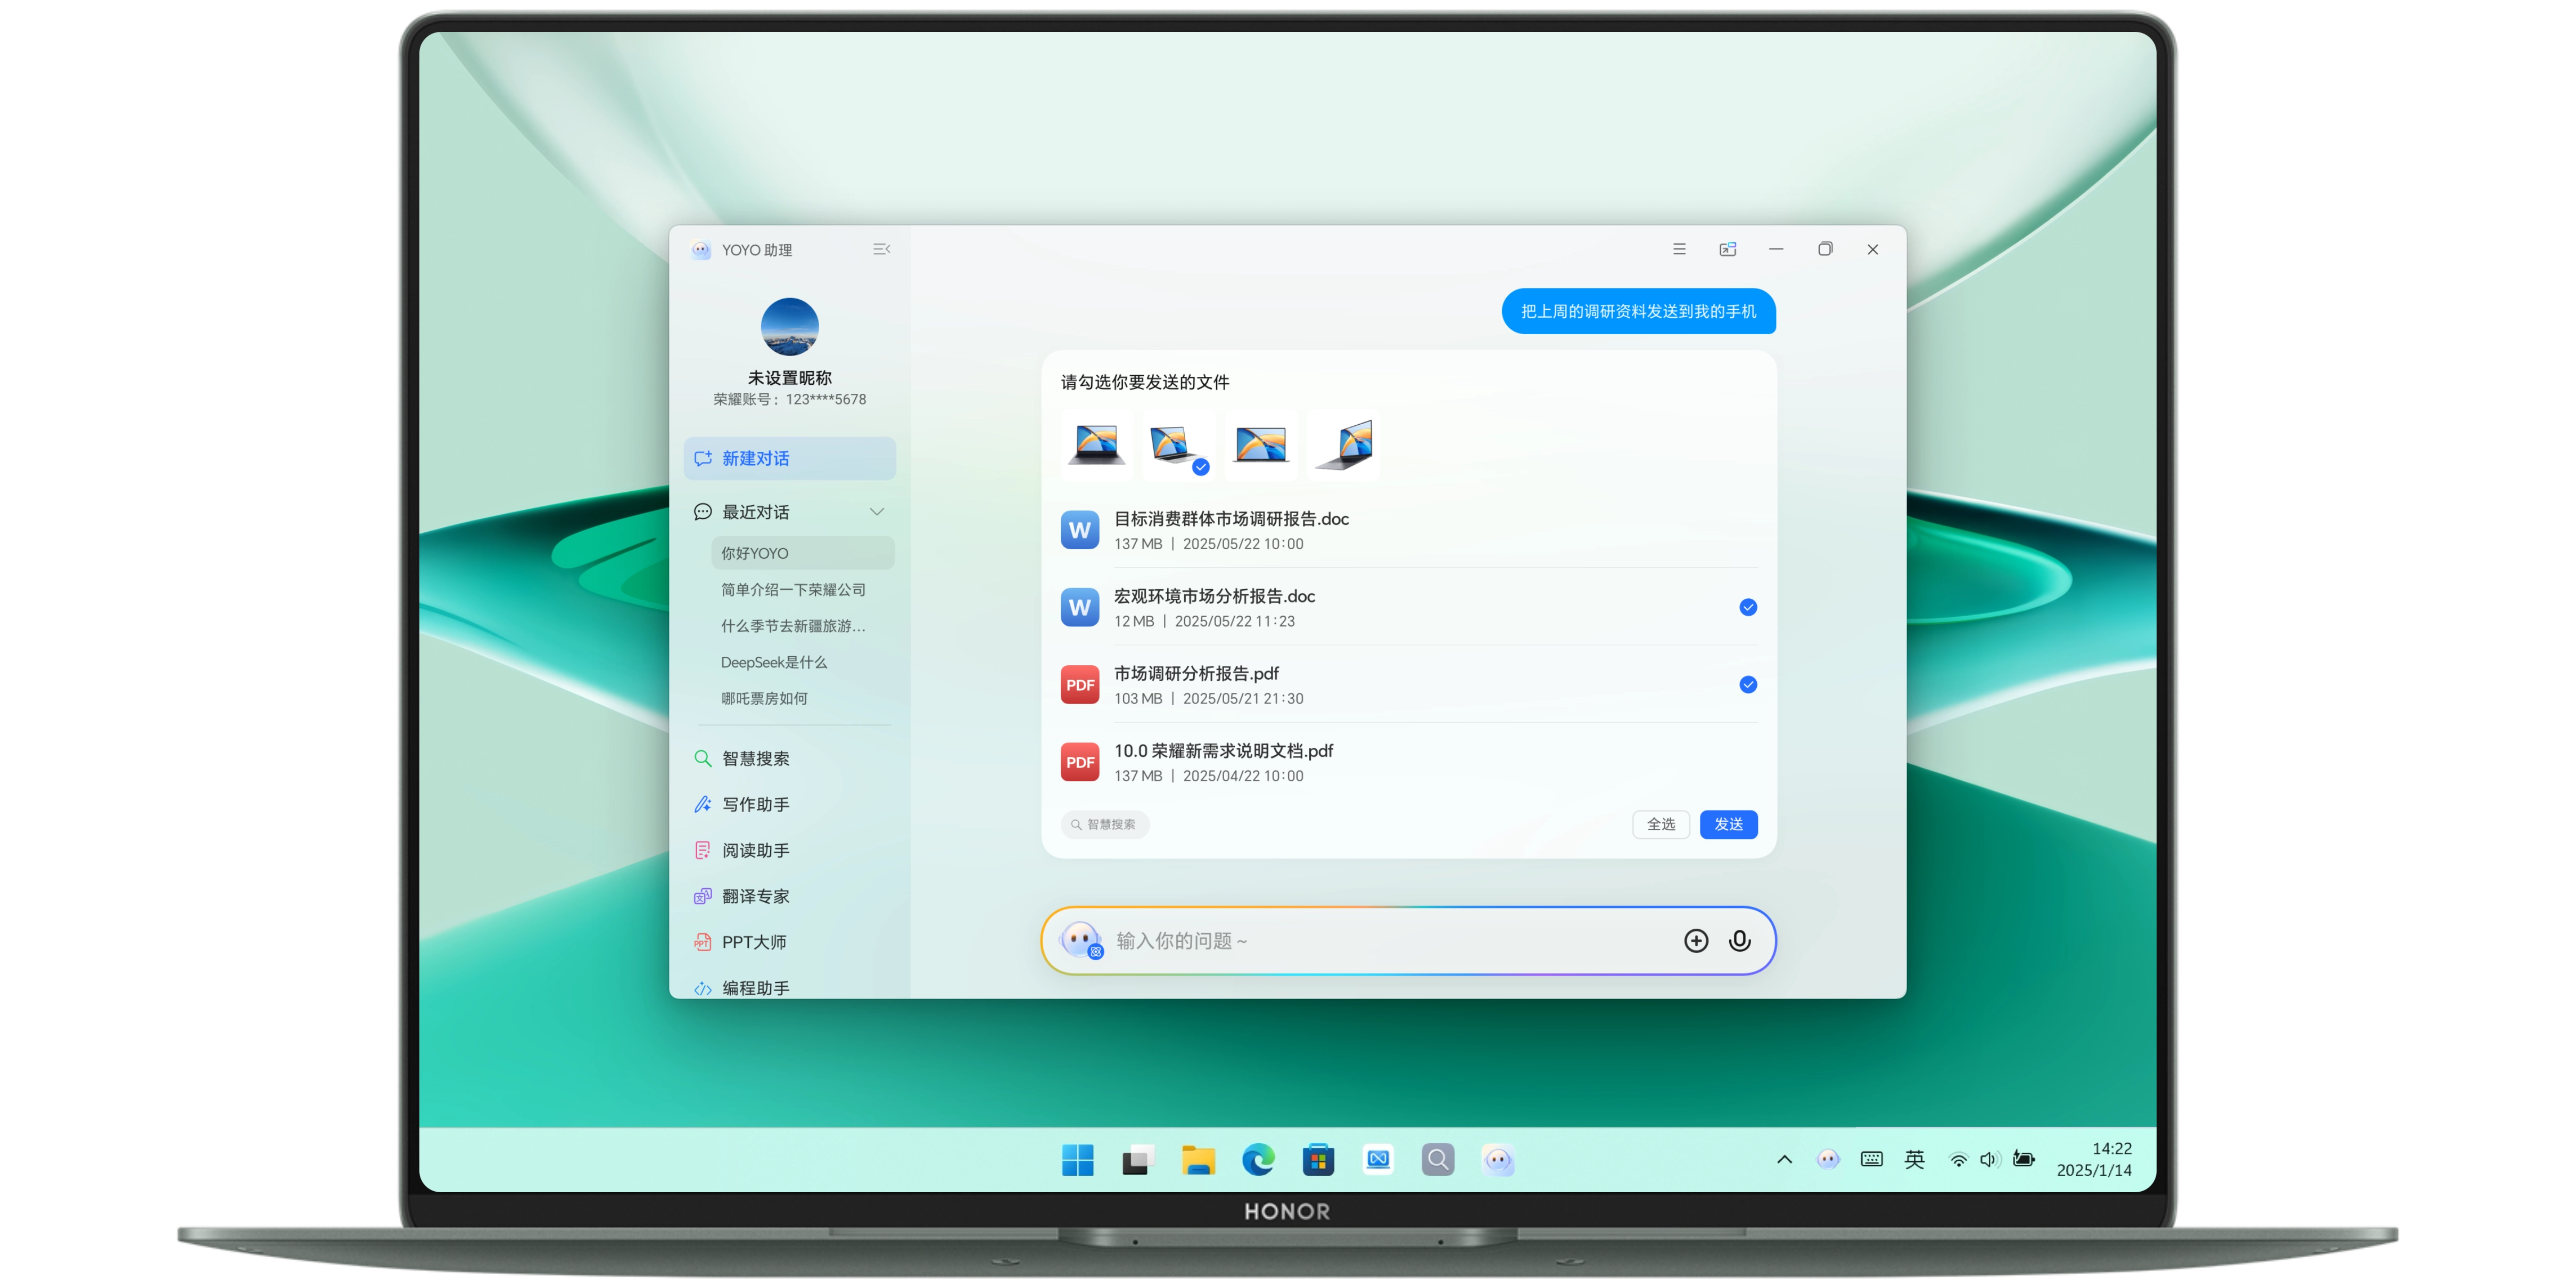Image resolution: width=2576 pixels, height=1288 pixels.
Task: Deselect 市场调研分析报告.pdf checkmark
Action: 1747,685
